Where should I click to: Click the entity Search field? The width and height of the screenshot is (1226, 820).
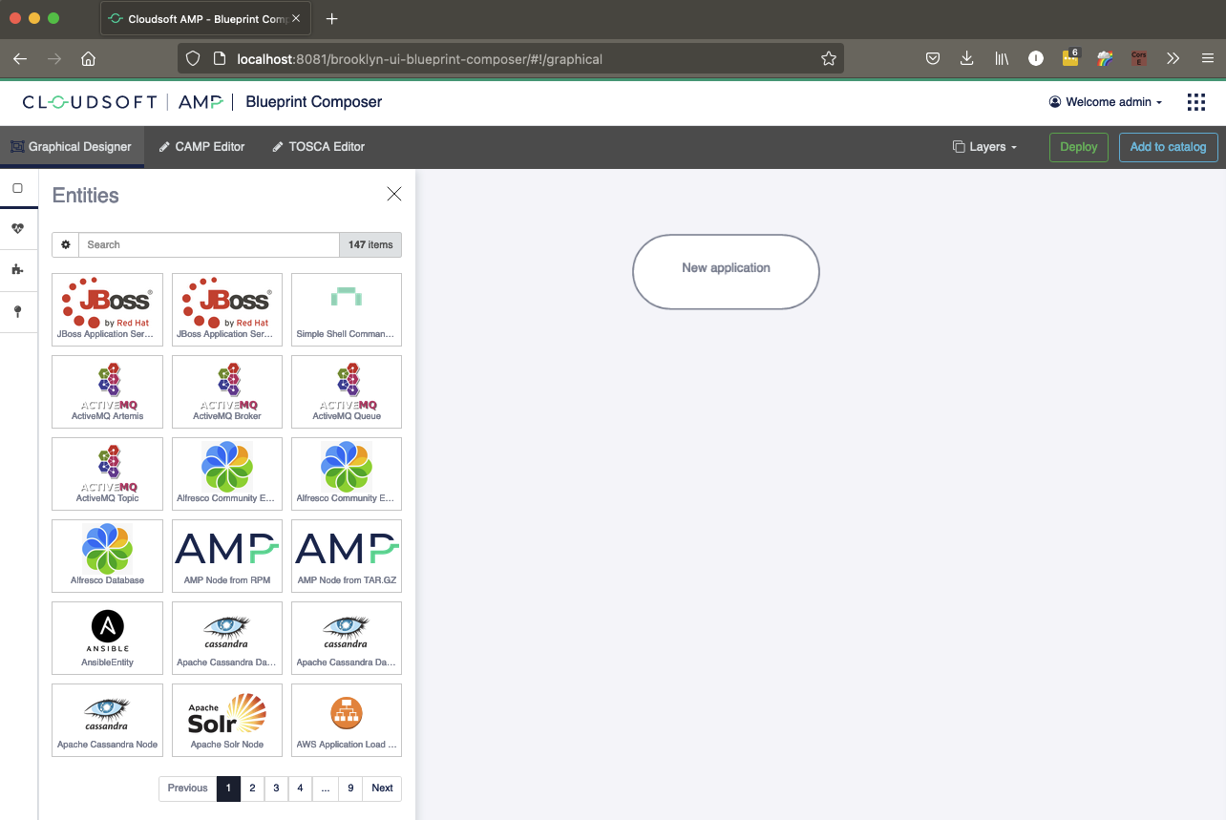[209, 245]
